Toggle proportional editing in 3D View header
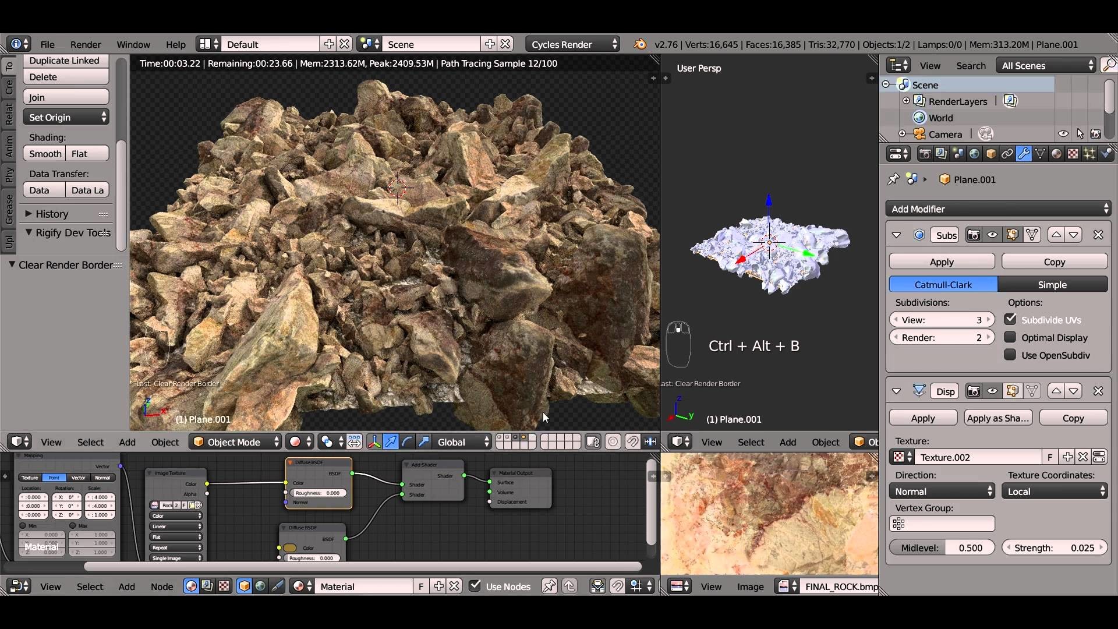Viewport: 1118px width, 629px height. 613,441
